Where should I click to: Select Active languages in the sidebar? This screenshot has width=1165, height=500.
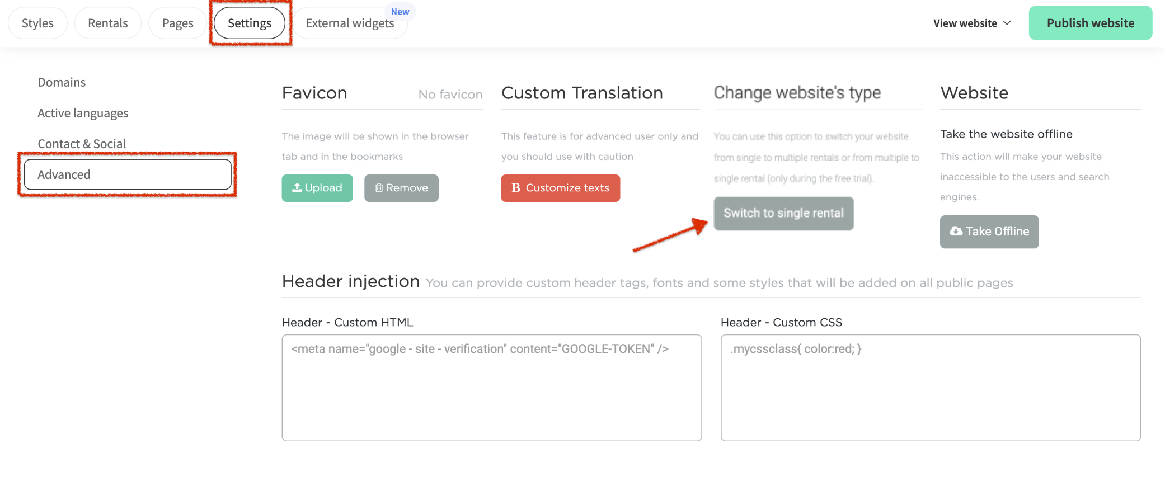tap(83, 113)
